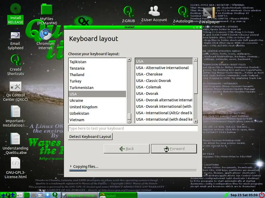Open the Z-Autologin desktop icon

point(183,14)
